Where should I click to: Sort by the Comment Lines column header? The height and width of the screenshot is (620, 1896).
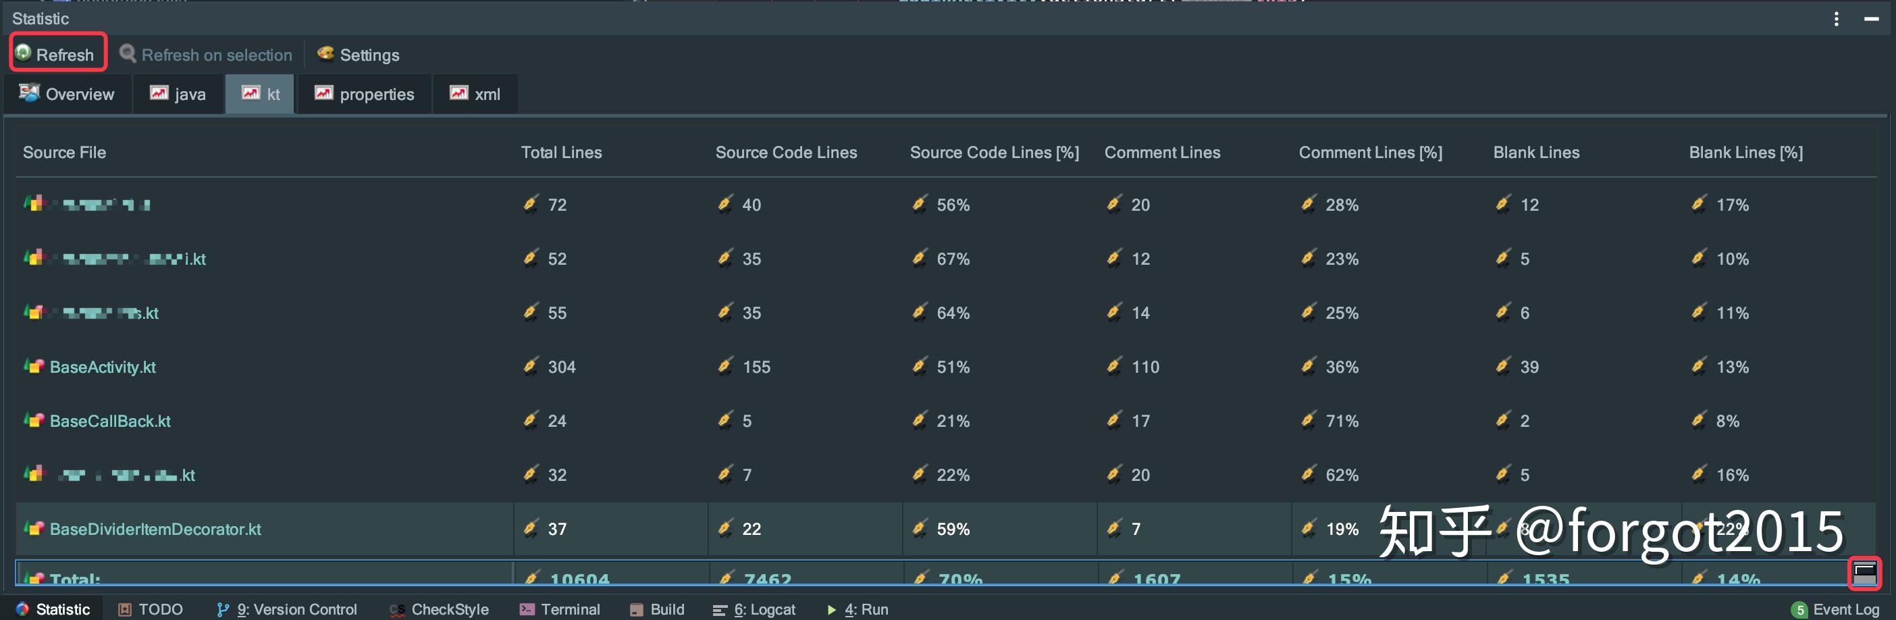[1161, 153]
